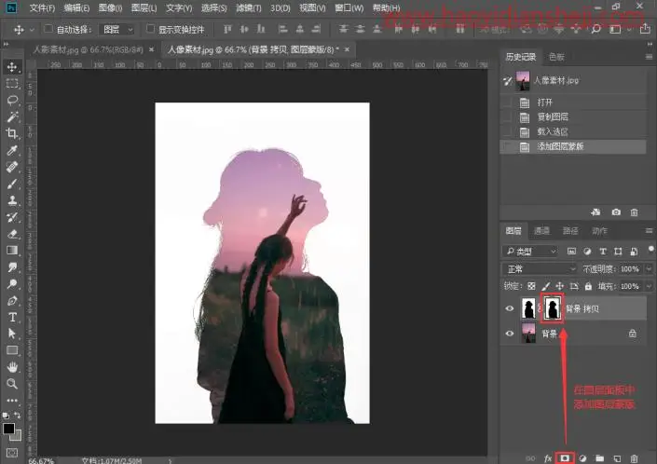Click the background color swatch
The image size is (657, 464).
click(x=17, y=437)
